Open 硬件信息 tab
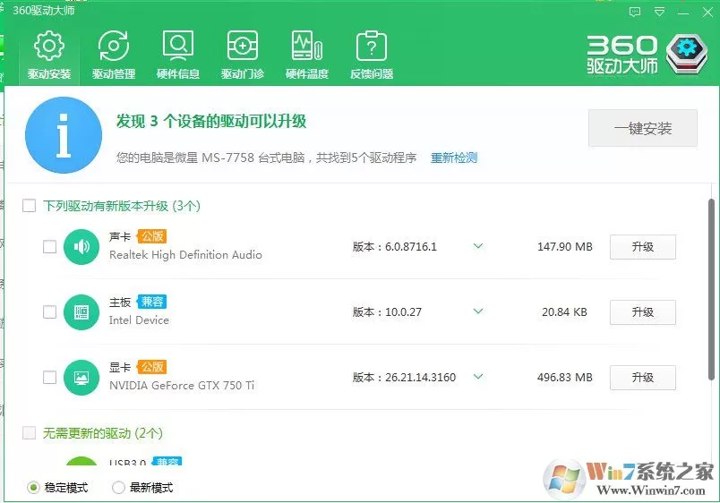This screenshot has width=720, height=503. pyautogui.click(x=178, y=55)
